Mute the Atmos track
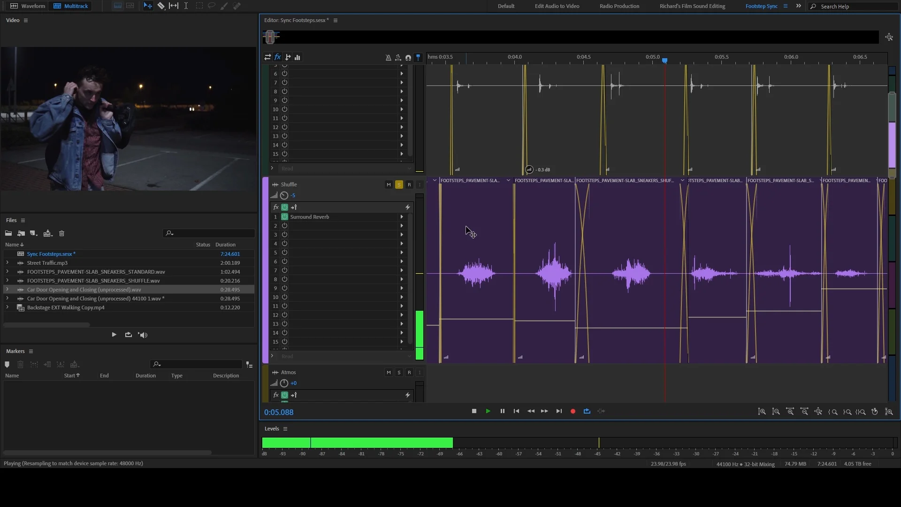Image resolution: width=901 pixels, height=507 pixels. pyautogui.click(x=389, y=373)
